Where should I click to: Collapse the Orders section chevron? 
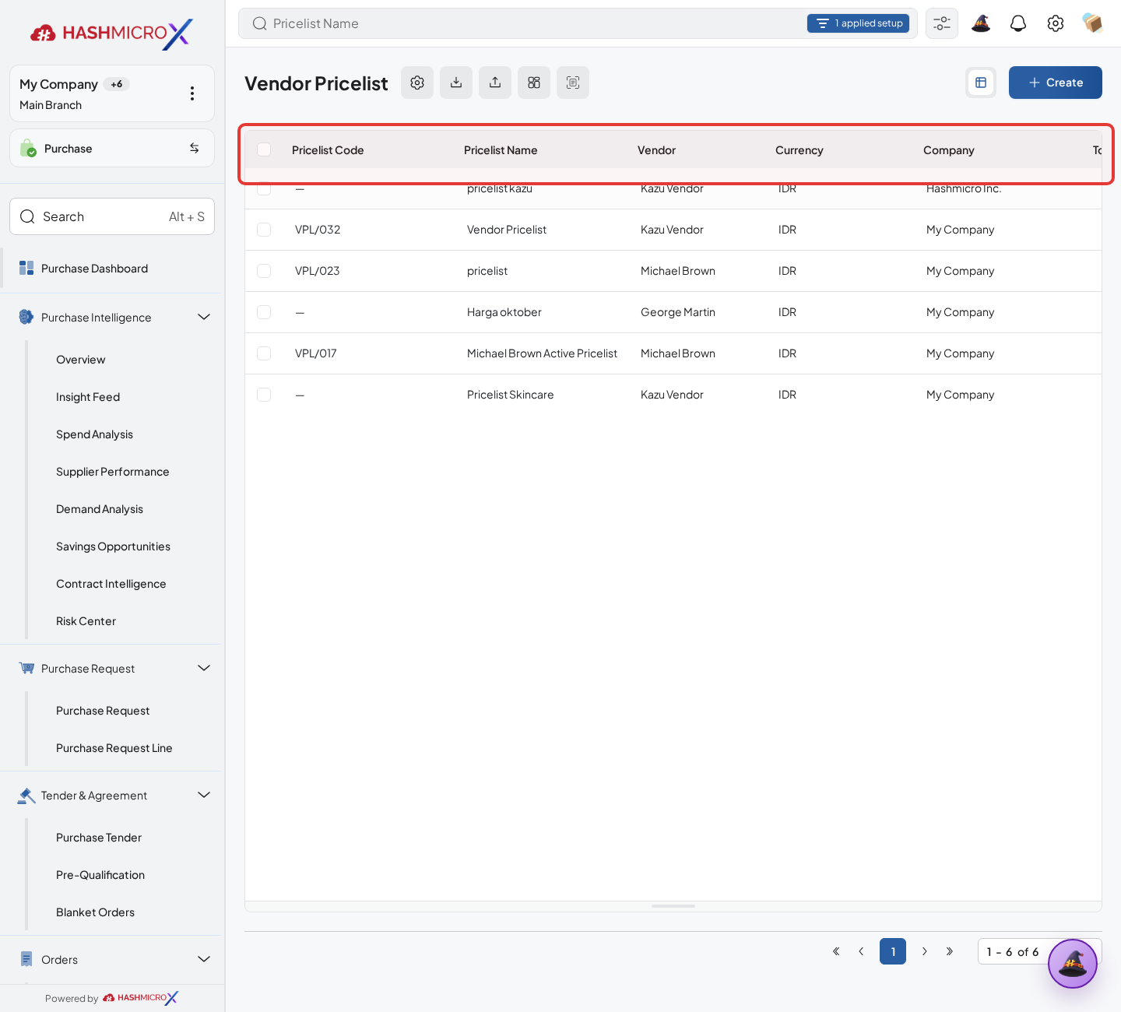(x=204, y=959)
